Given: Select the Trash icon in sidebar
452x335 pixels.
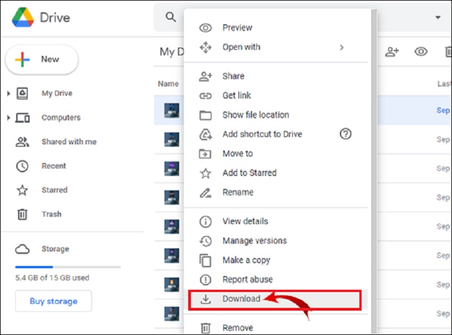Looking at the screenshot, I should click(x=22, y=214).
